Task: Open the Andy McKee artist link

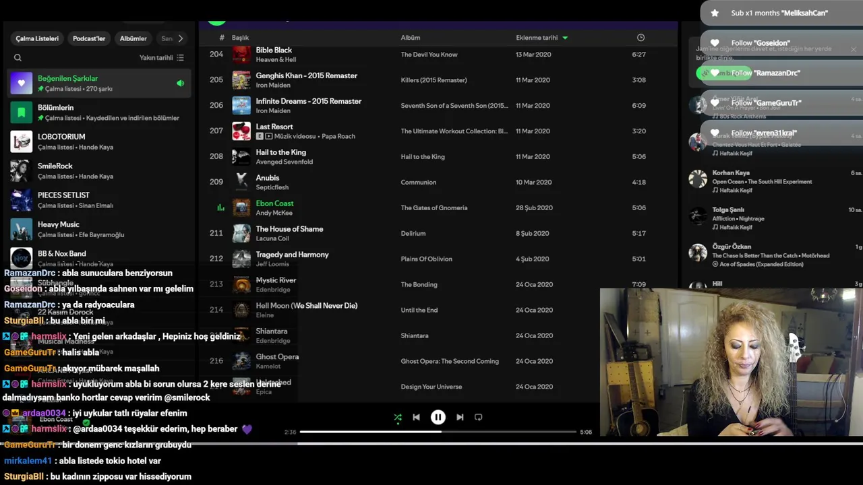Action: coord(275,214)
